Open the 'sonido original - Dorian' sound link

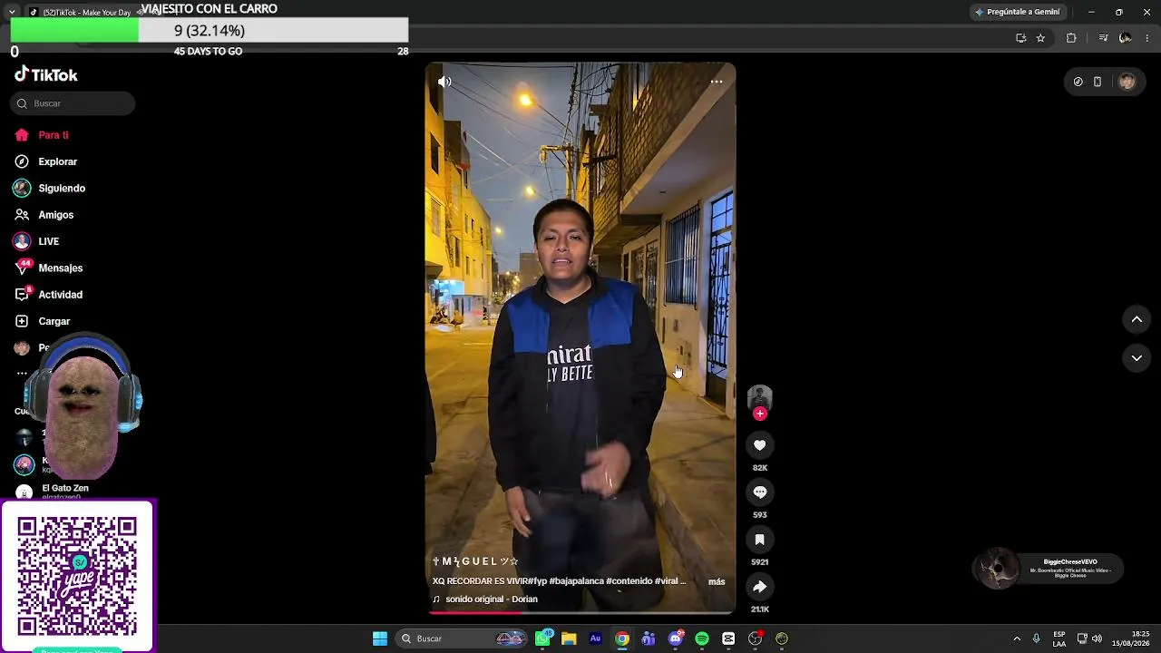click(x=491, y=599)
